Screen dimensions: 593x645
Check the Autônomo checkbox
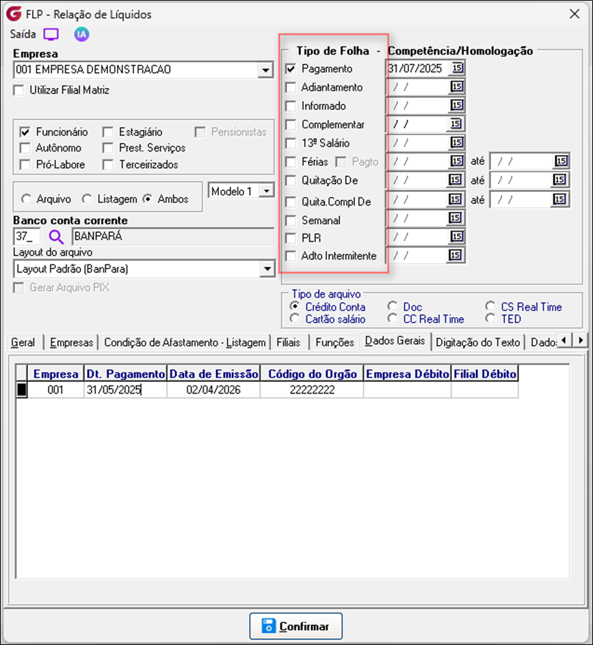[x=25, y=148]
